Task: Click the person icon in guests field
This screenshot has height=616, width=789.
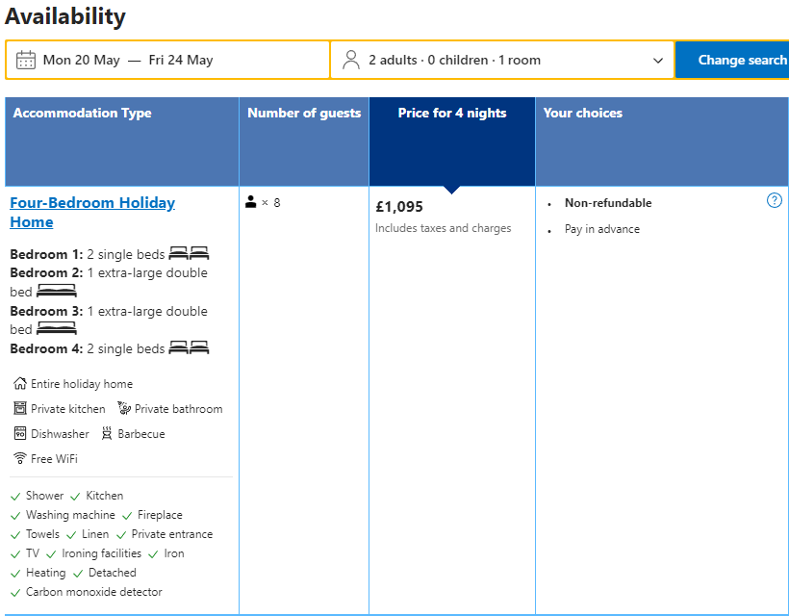Action: coord(351,60)
